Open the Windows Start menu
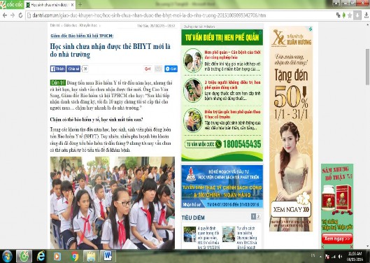This screenshot has height=263, width=370. click(7, 256)
